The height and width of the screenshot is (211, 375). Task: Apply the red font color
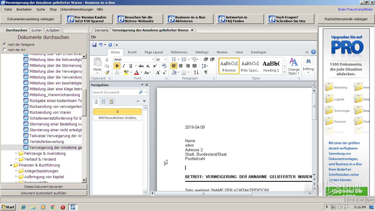[x=136, y=72]
